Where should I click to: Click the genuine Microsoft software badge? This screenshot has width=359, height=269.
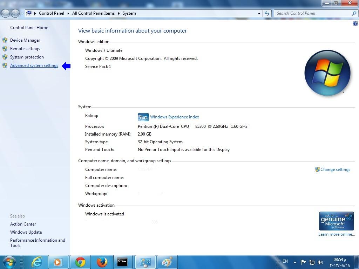click(x=337, y=221)
